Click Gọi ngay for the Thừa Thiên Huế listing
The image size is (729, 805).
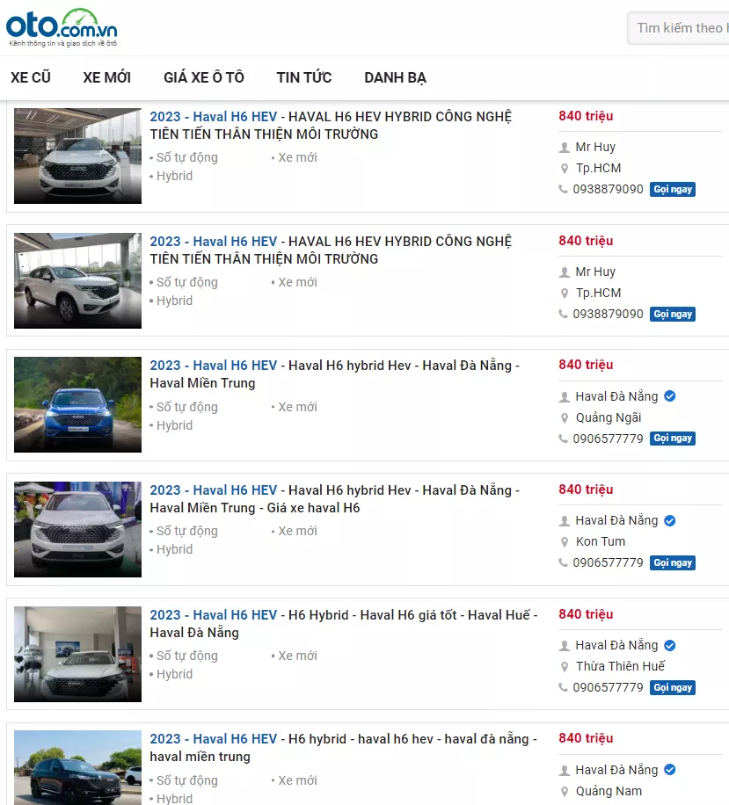672,687
